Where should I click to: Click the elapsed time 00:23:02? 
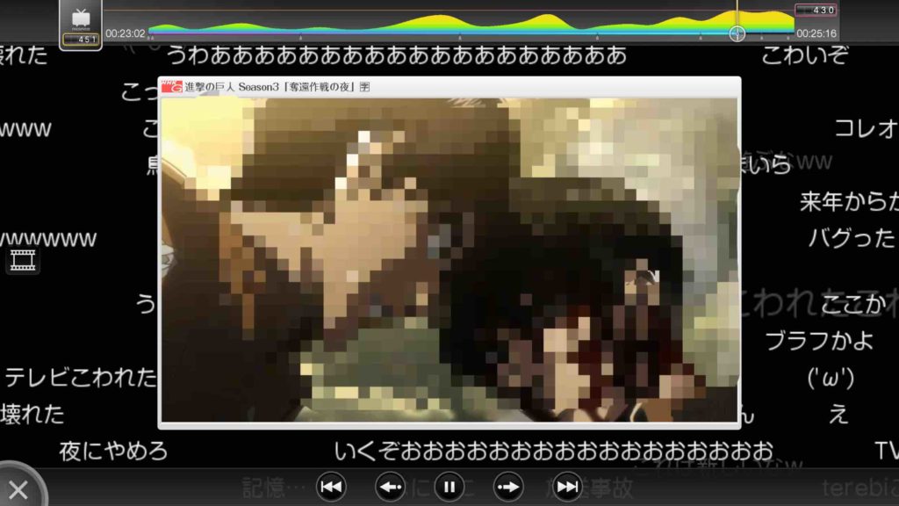125,33
